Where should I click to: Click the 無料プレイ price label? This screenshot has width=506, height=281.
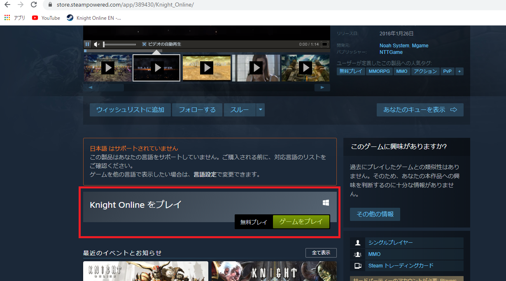pos(254,222)
